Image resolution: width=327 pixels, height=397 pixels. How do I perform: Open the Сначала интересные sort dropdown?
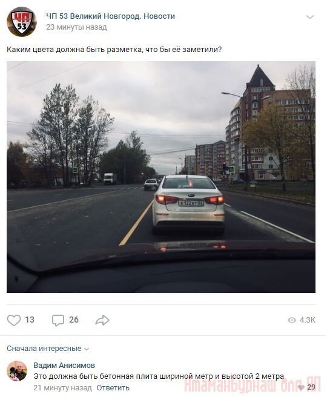[x=48, y=349]
